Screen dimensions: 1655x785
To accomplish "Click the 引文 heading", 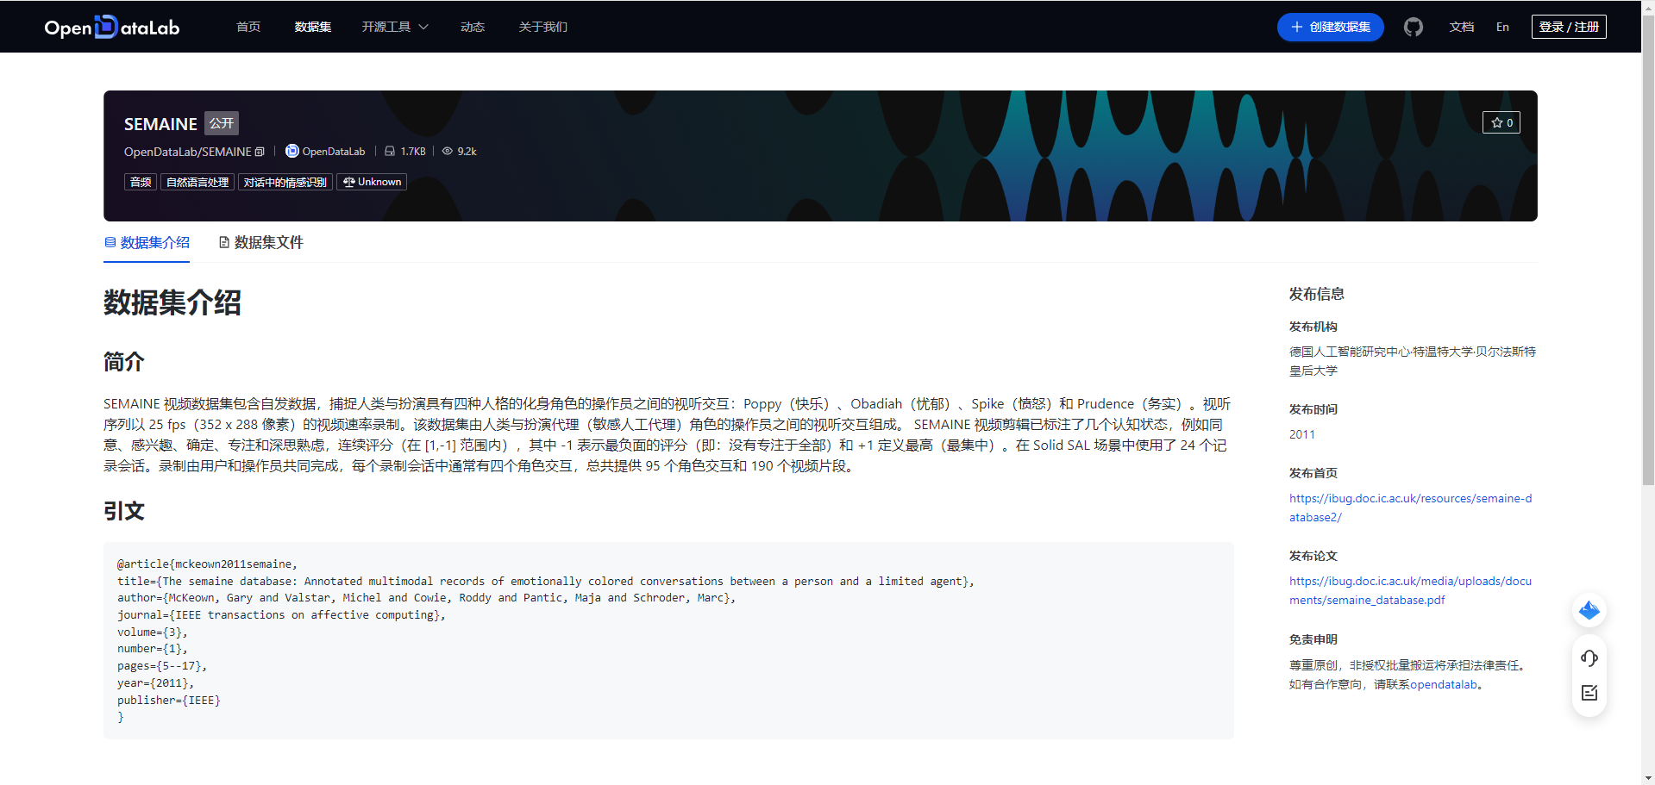I will [124, 511].
